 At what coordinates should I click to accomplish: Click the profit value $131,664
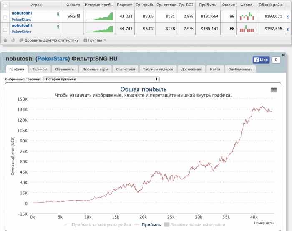pyautogui.click(x=209, y=16)
